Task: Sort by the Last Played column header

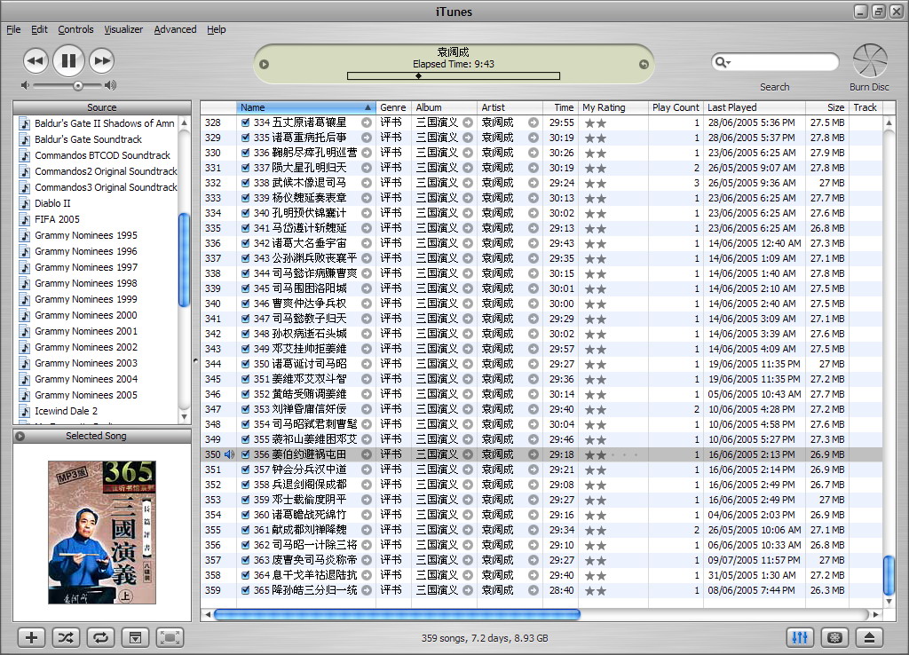Action: click(x=755, y=107)
